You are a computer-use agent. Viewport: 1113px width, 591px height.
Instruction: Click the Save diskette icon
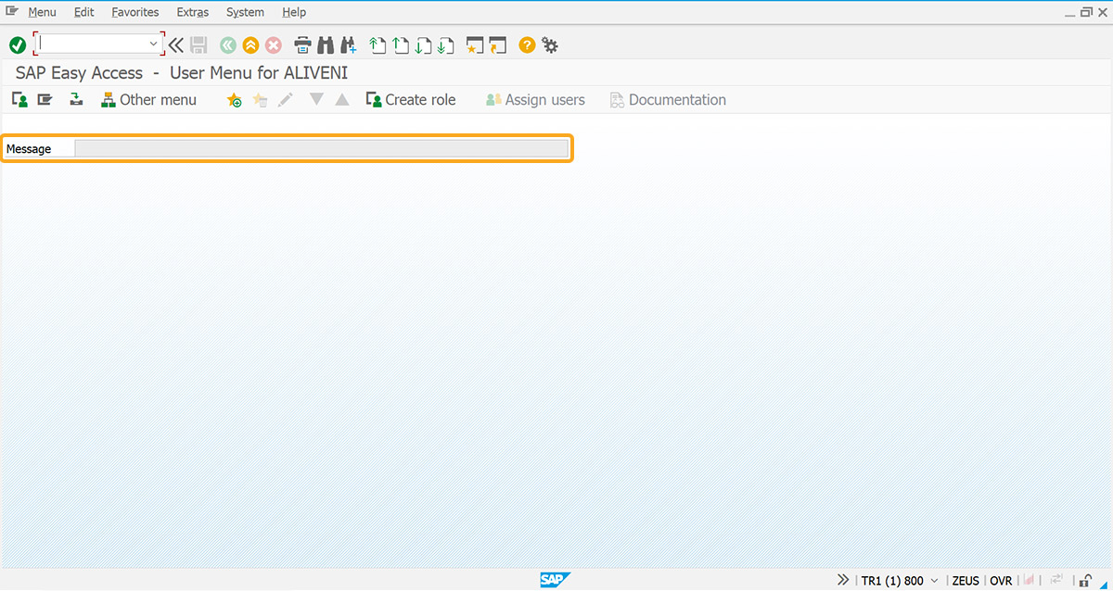pyautogui.click(x=198, y=44)
